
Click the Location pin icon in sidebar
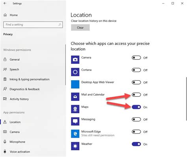tap(5, 122)
